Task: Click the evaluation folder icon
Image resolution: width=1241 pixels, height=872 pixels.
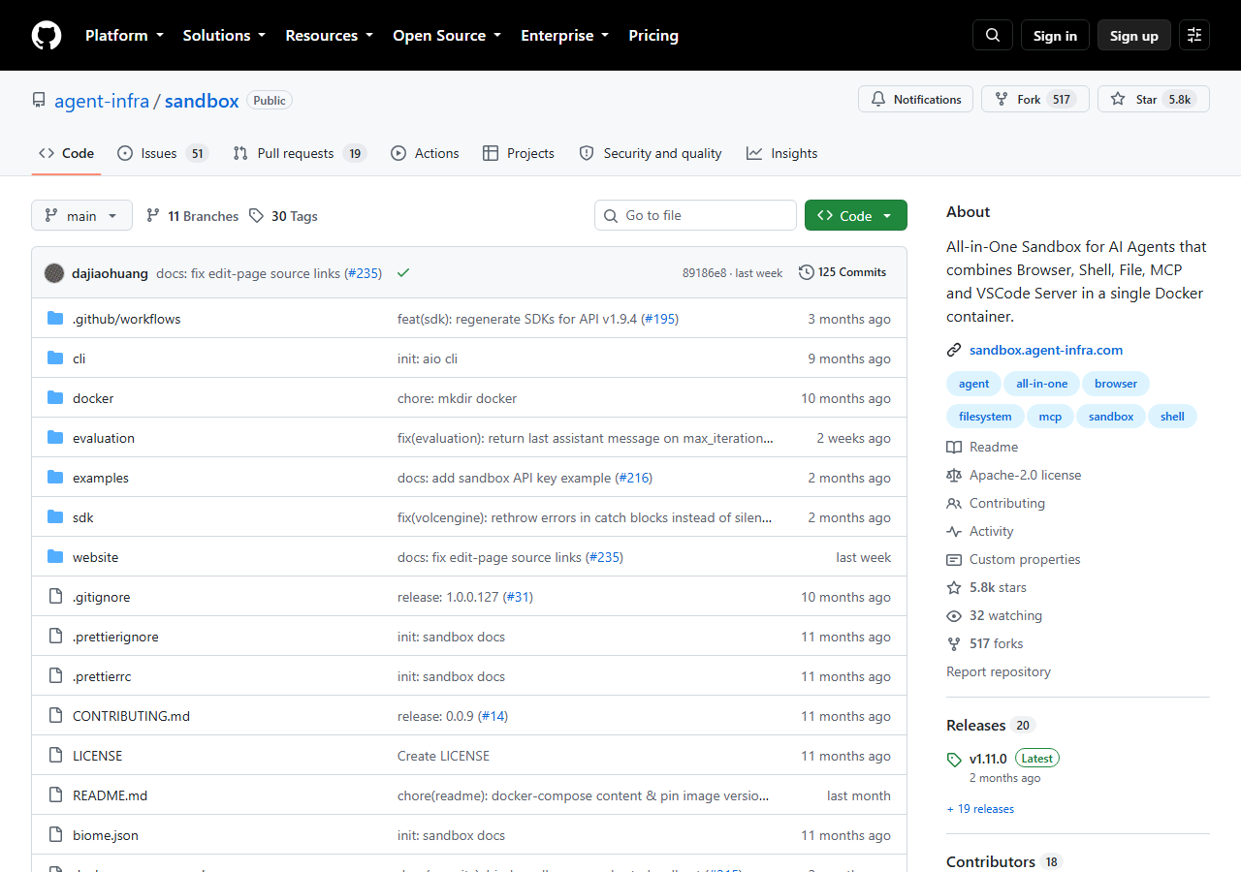Action: pos(55,438)
